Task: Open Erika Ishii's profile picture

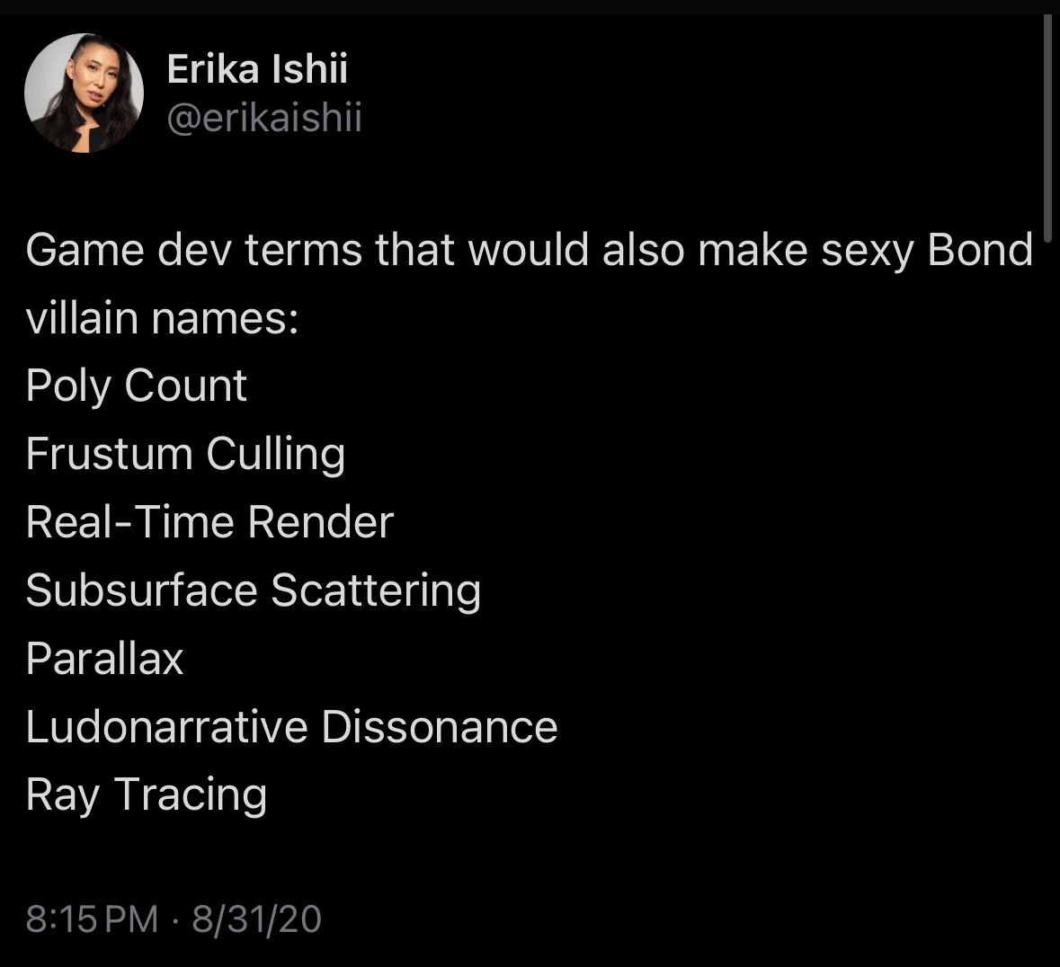Action: click(84, 93)
